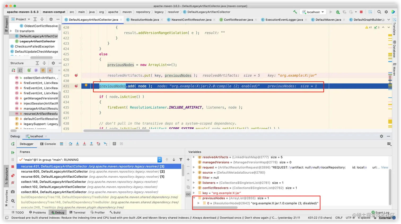Viewport: 401px width, 224px height.
Task: Open View Breakpoints icon
Action: 13,175
